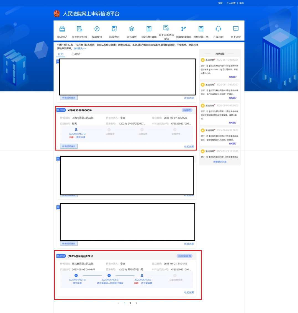Open the 申诉信访 icon in the toolbar

(62, 29)
